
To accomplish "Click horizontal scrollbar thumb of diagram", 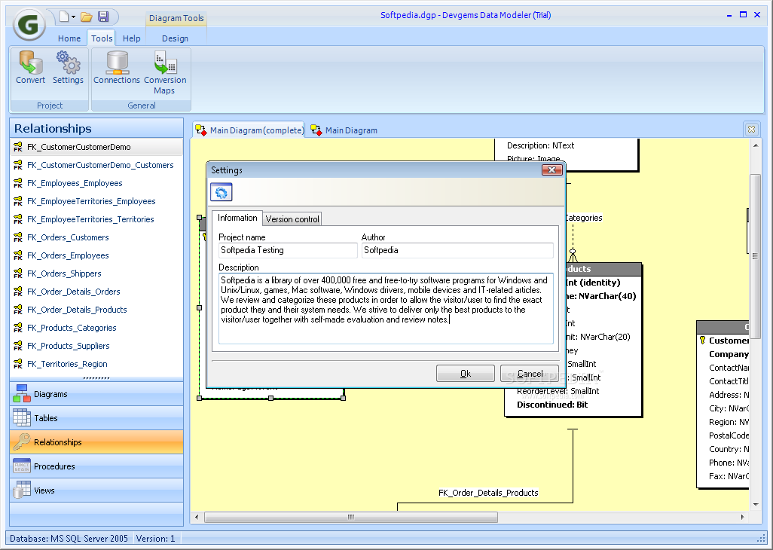I will tap(350, 517).
